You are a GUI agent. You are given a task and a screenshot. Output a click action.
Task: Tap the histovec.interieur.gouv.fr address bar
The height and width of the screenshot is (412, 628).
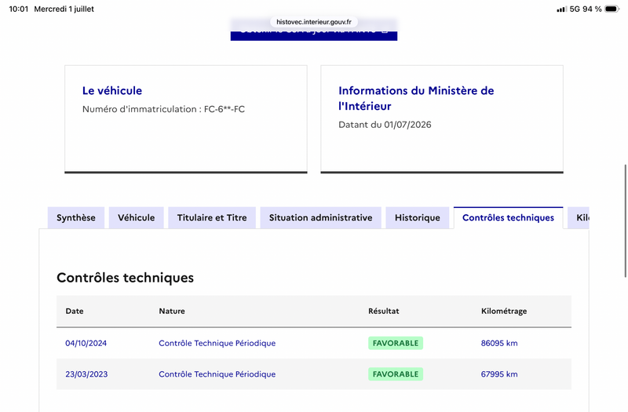[314, 22]
